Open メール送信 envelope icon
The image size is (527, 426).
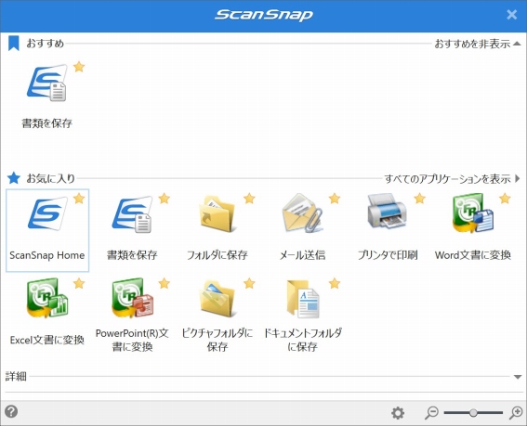[302, 213]
